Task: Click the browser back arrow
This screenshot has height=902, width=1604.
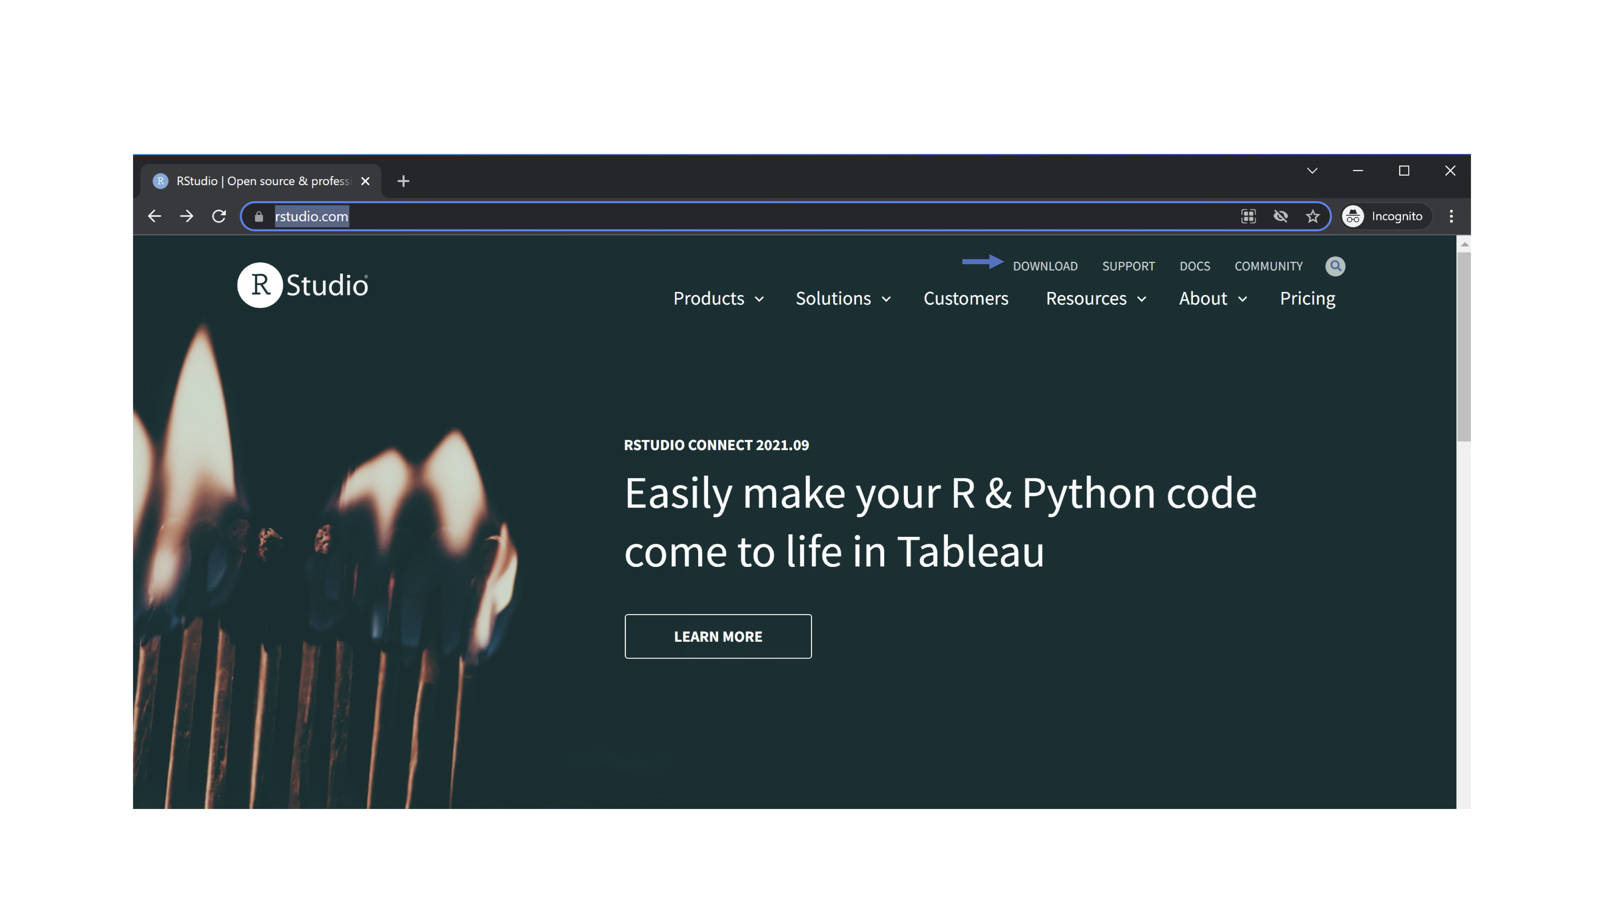Action: [154, 216]
